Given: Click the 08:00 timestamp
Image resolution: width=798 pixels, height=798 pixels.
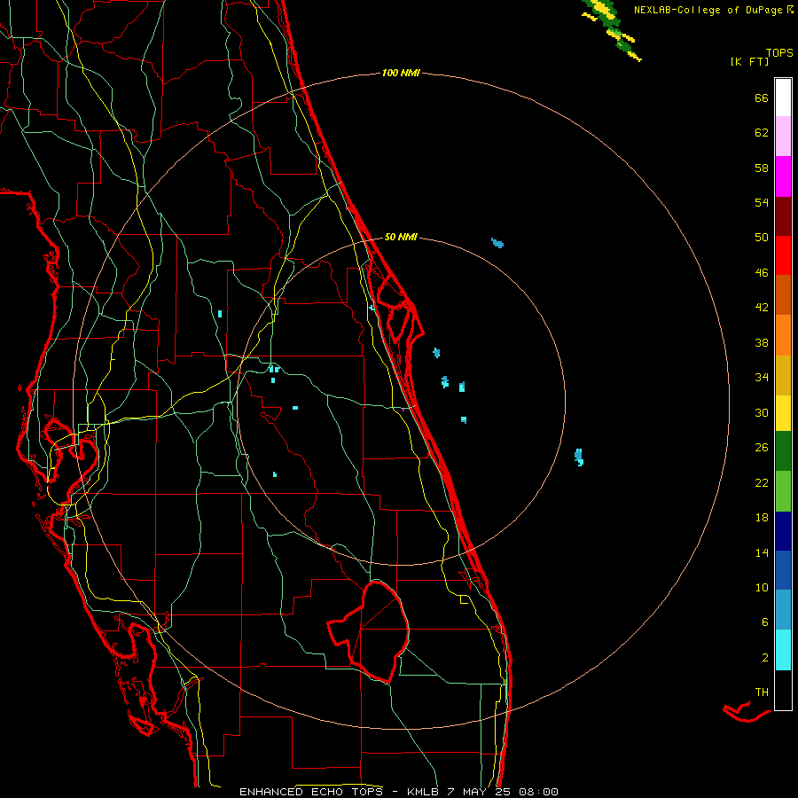Looking at the screenshot, I should (x=538, y=792).
